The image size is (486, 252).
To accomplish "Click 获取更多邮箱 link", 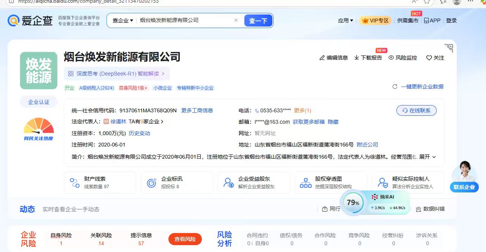I will click(308, 122).
